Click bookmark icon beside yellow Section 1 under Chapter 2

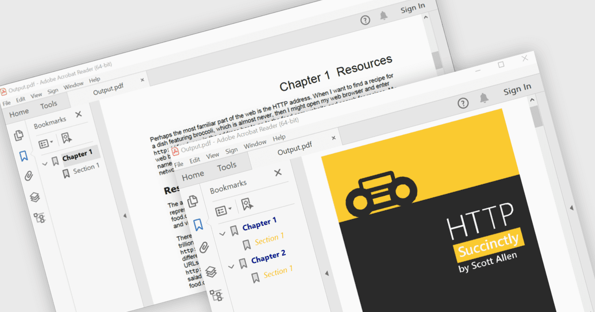click(255, 277)
